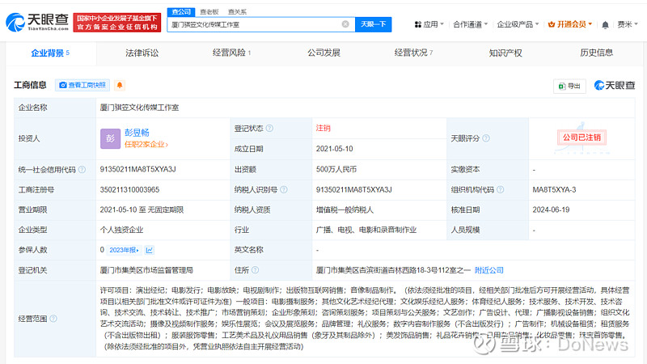
Task: Select founding date 2021-05-10 next to 成立日期
Action: 334,149
